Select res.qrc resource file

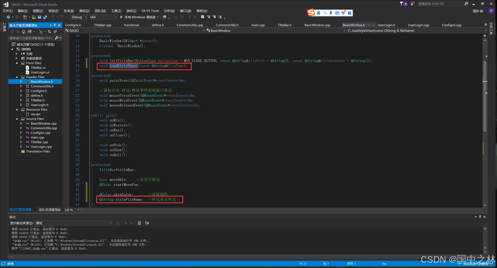click(x=36, y=114)
